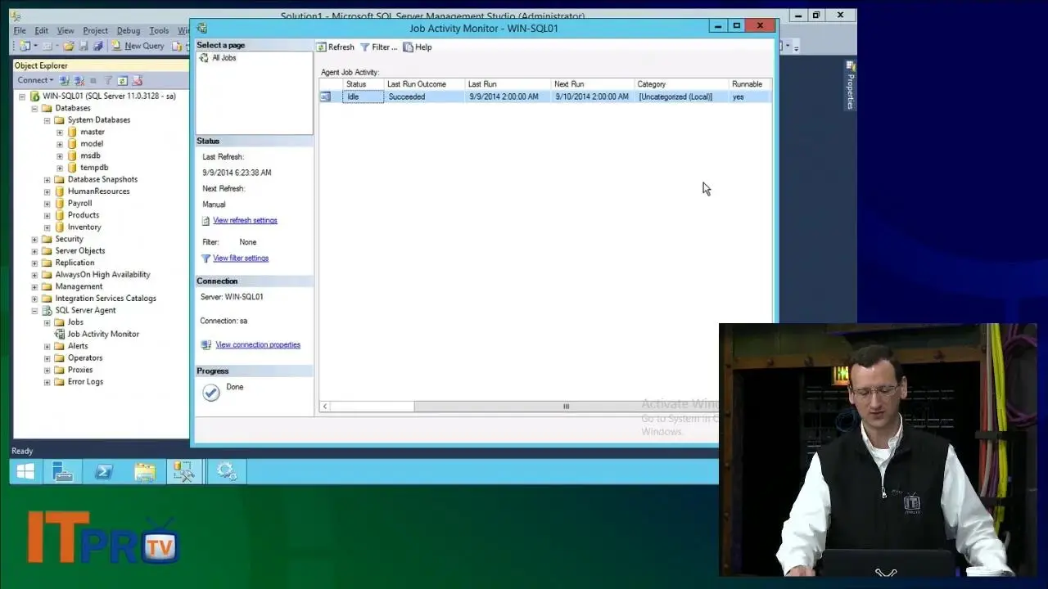Expand the HumanResources database node
Screen dimensions: 1048x589
[x=47, y=191]
